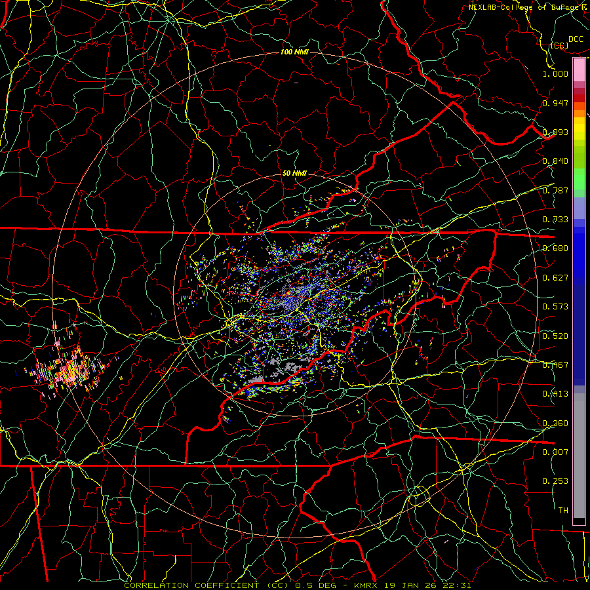
Task: Pick the lavender segment near 0.733 on the color bar
Action: point(579,208)
